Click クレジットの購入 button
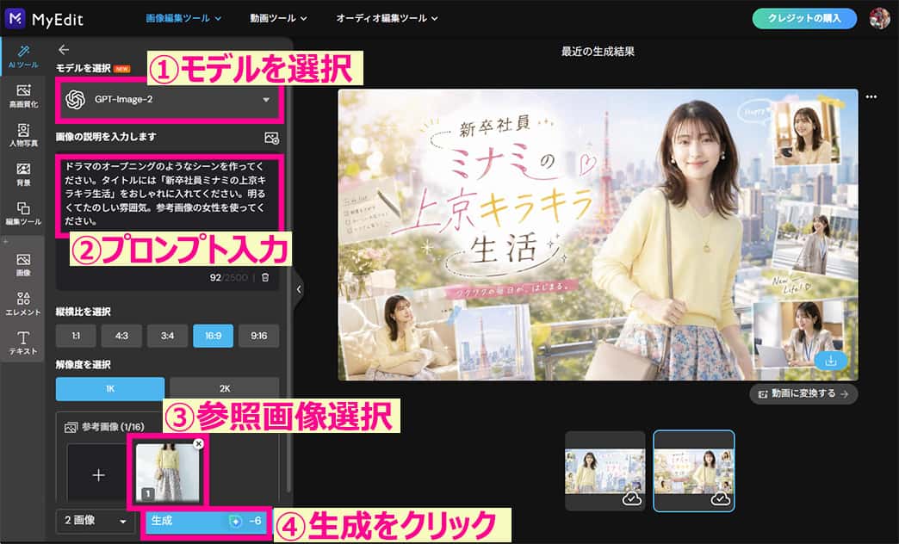 click(x=804, y=18)
